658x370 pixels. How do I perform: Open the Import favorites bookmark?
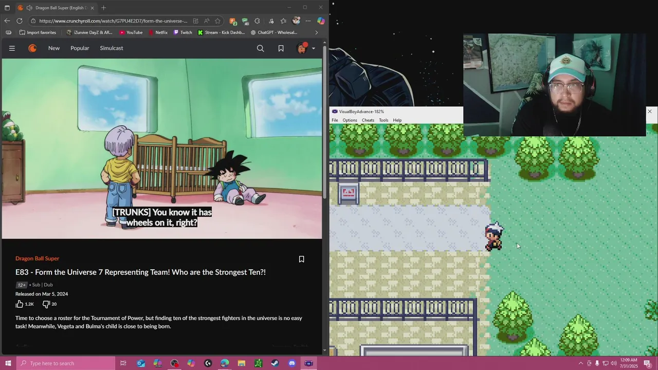click(x=38, y=32)
